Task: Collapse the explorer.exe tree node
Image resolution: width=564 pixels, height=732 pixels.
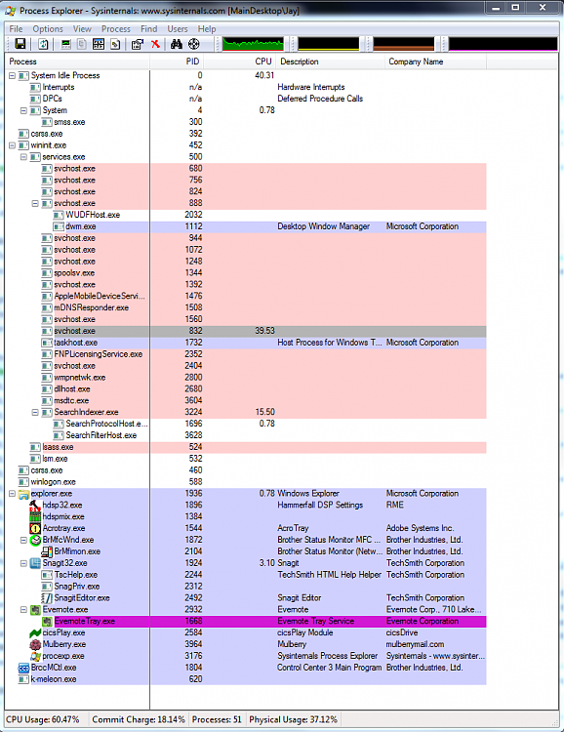Action: (x=12, y=494)
